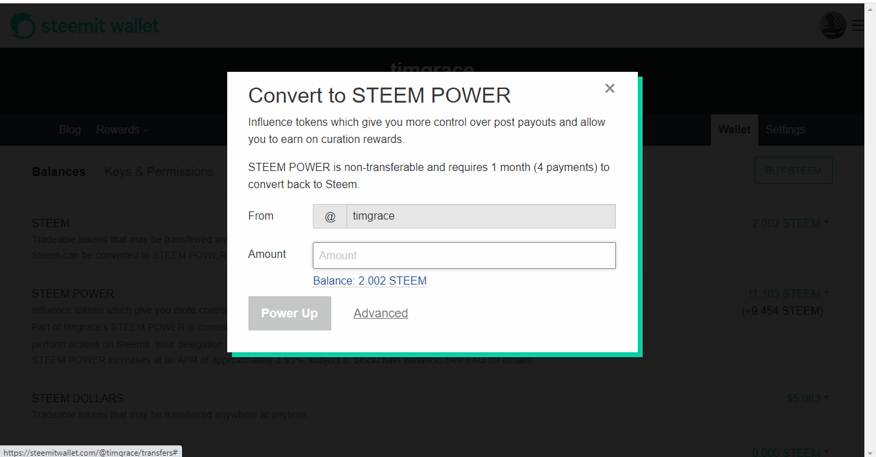Close the Convert to STEEM POWER dialog
876x457 pixels.
pyautogui.click(x=610, y=88)
